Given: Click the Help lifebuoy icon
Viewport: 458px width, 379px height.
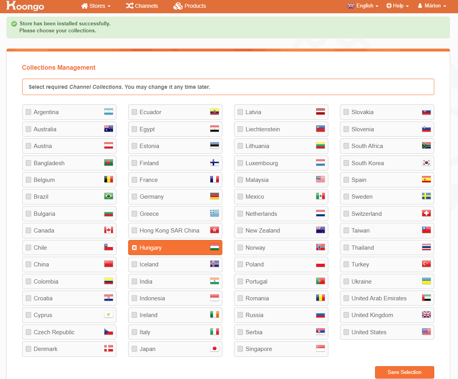Looking at the screenshot, I should coord(389,5).
